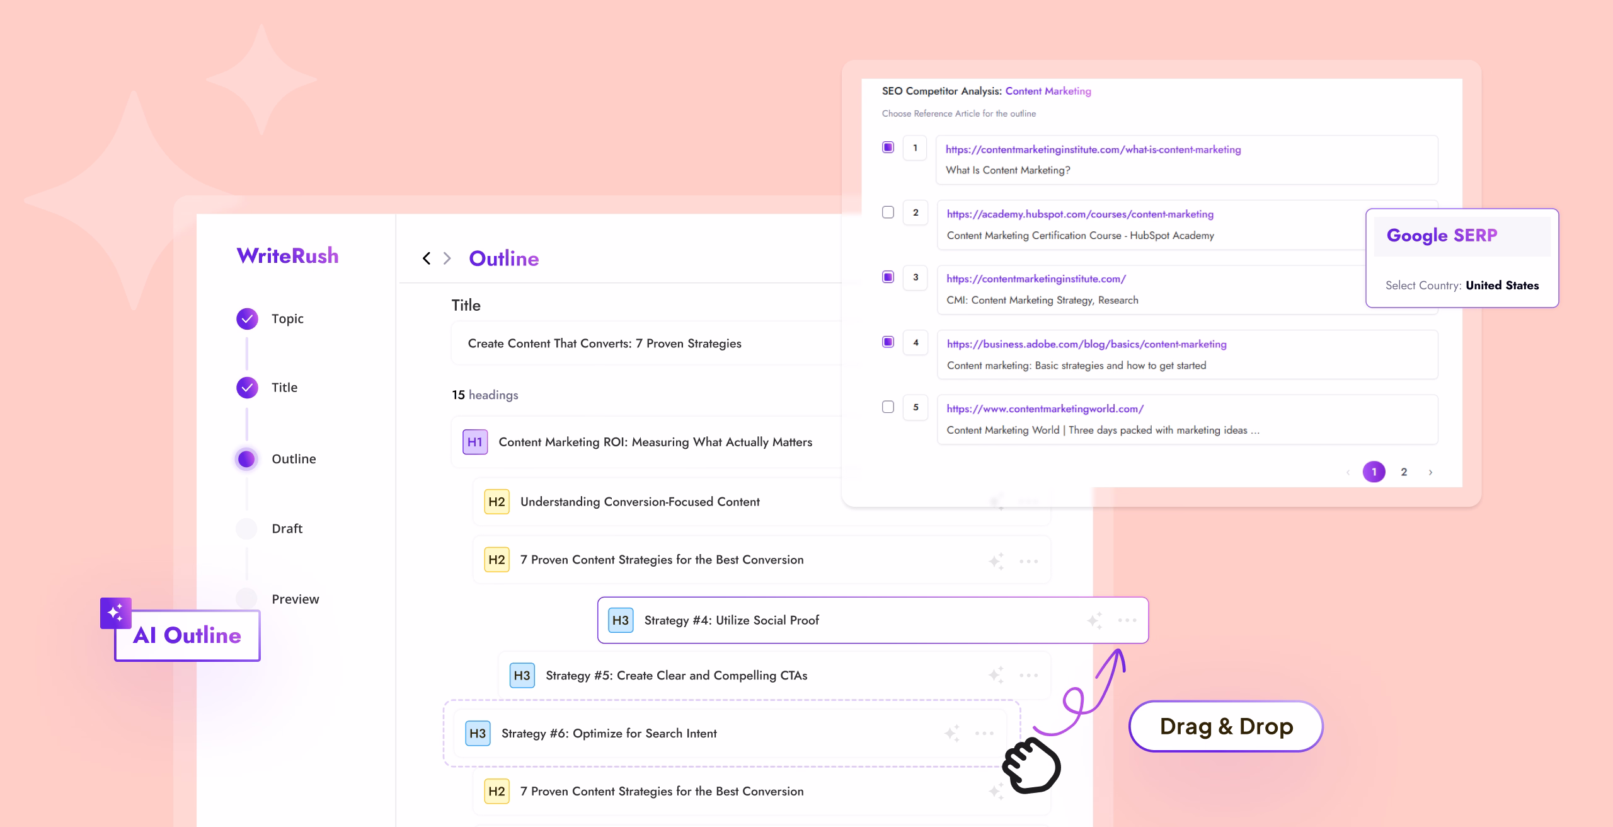
Task: Open the Select Country dropdown
Action: click(x=1462, y=286)
